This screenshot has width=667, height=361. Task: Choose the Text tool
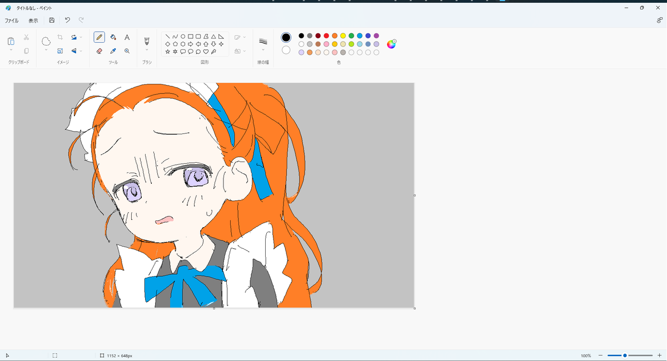[x=127, y=37]
